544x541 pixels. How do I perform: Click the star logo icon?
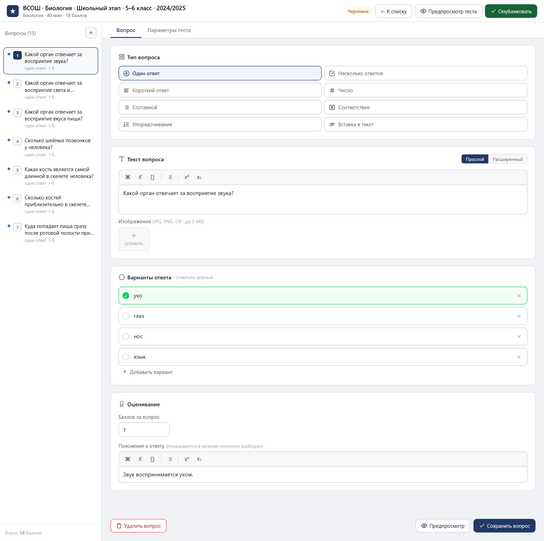pyautogui.click(x=13, y=11)
